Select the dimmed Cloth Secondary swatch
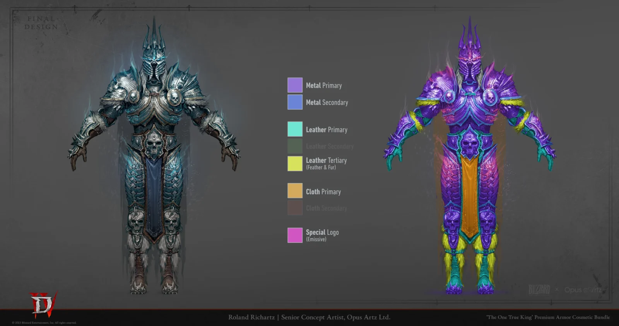The height and width of the screenshot is (326, 619). click(x=295, y=208)
